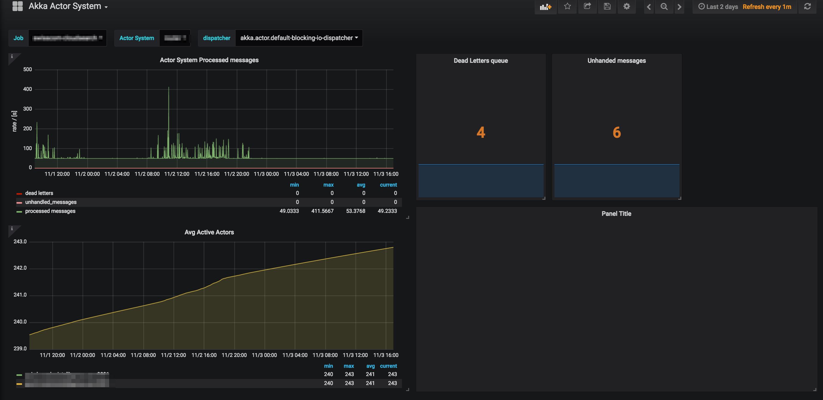Sort legend by max column header
The height and width of the screenshot is (400, 823).
(x=328, y=185)
